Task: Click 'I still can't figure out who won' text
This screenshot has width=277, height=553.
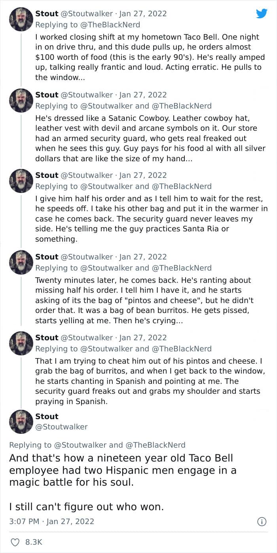Action: coord(86,506)
